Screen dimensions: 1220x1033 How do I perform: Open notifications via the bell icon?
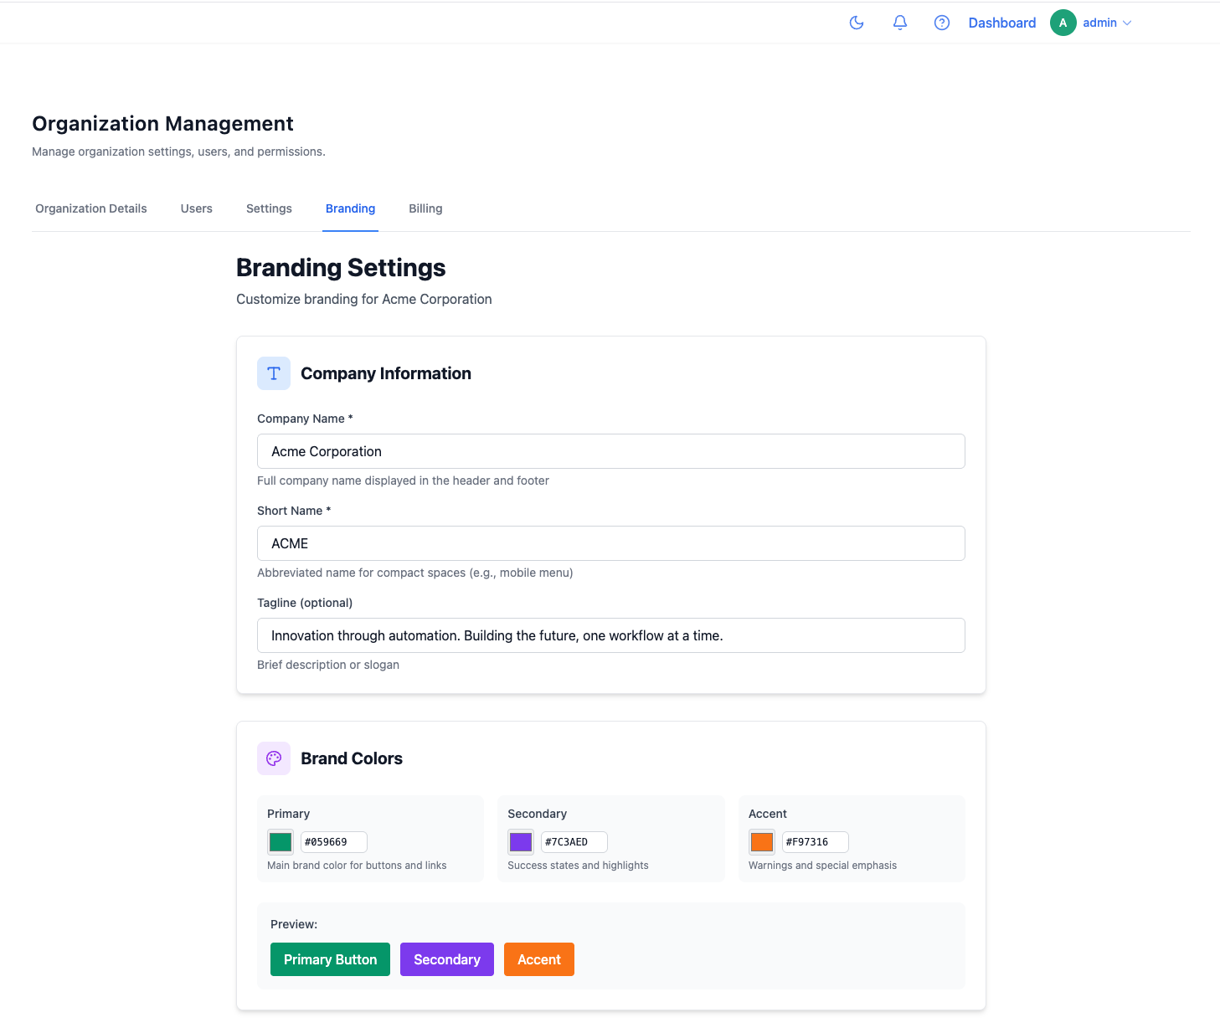tap(900, 23)
